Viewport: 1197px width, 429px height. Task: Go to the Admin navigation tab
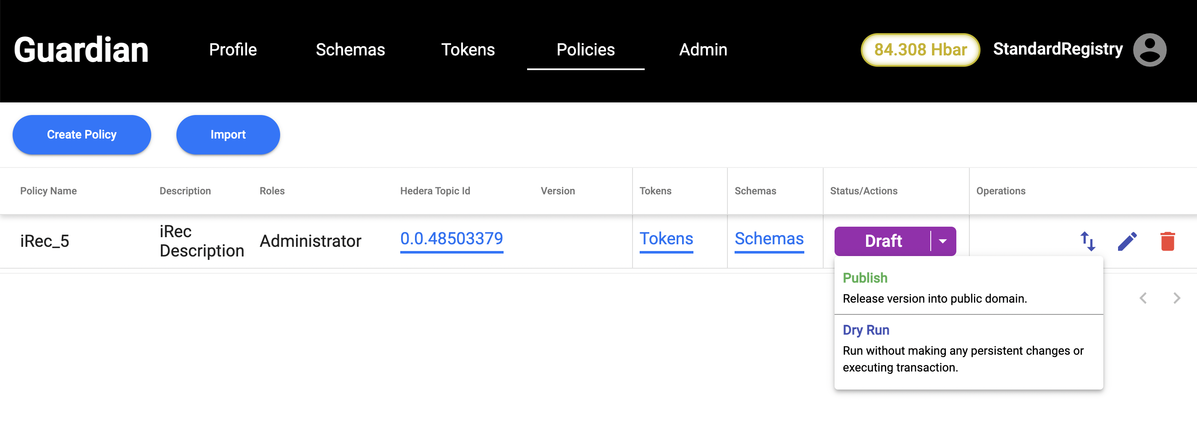click(703, 50)
